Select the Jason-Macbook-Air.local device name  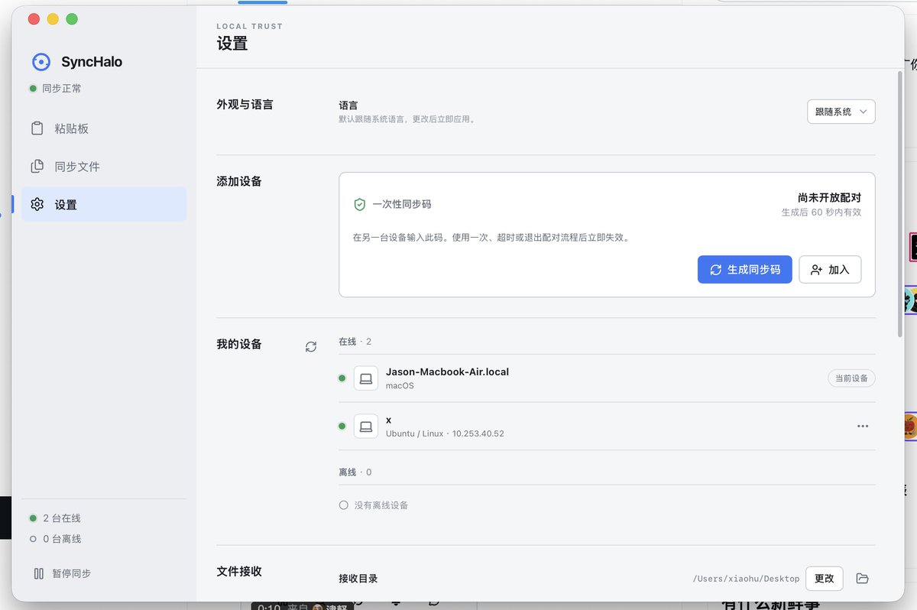[x=447, y=372]
